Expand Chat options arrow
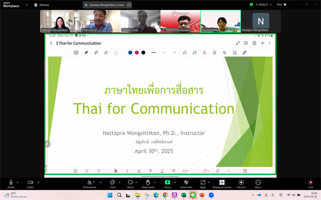The height and width of the screenshot is (200, 321). click(x=119, y=182)
